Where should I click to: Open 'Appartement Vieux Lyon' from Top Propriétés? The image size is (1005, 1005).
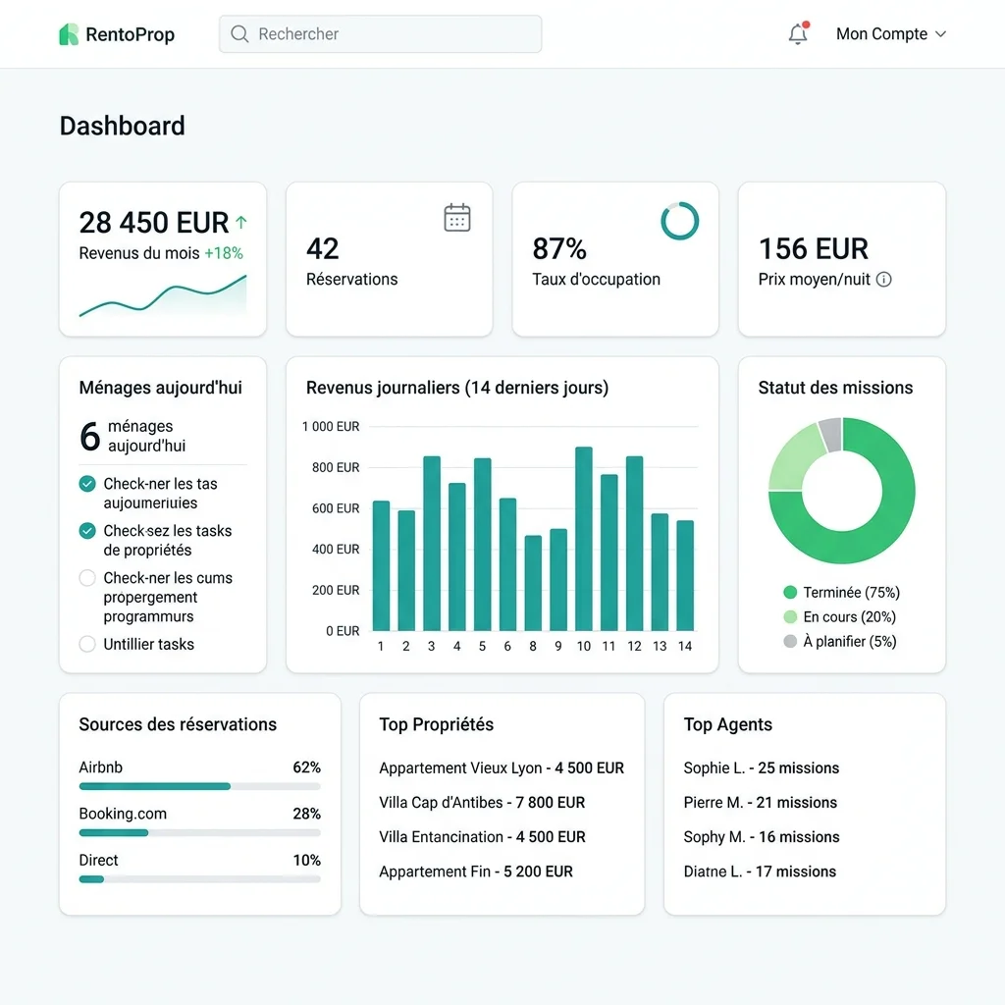(503, 768)
